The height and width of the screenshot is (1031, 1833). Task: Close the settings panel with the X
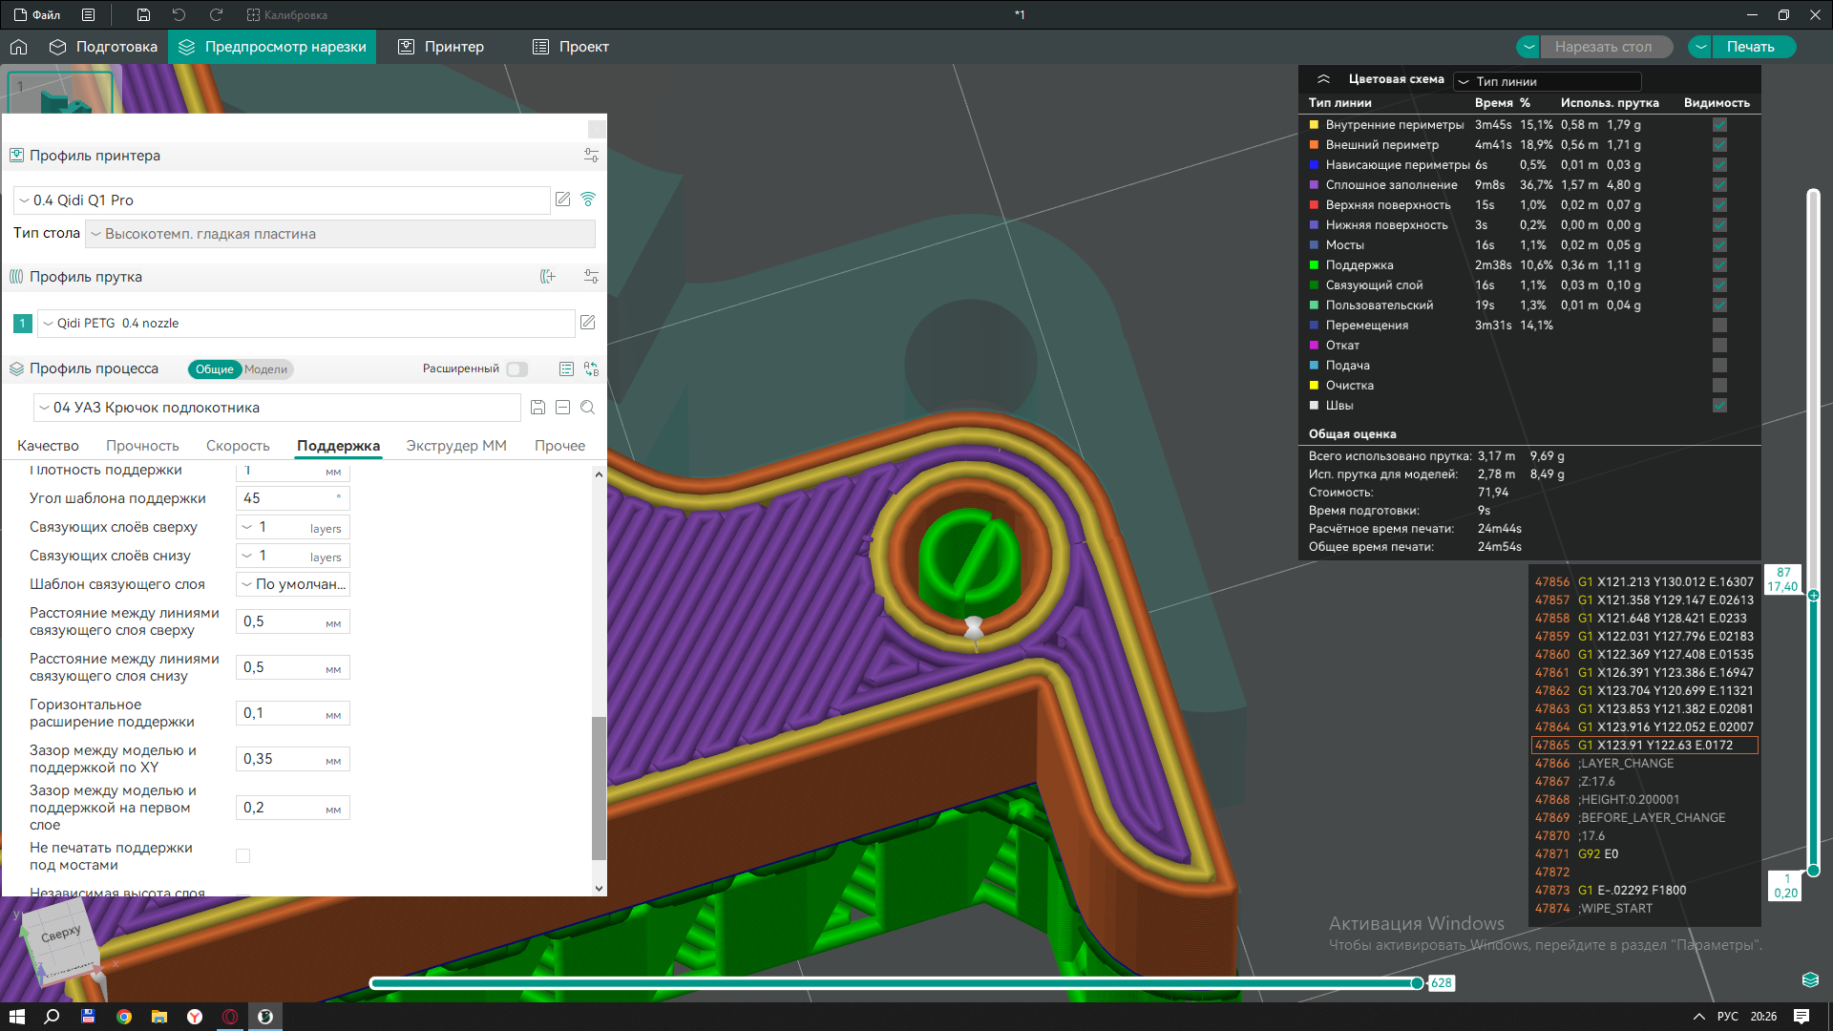pyautogui.click(x=597, y=129)
